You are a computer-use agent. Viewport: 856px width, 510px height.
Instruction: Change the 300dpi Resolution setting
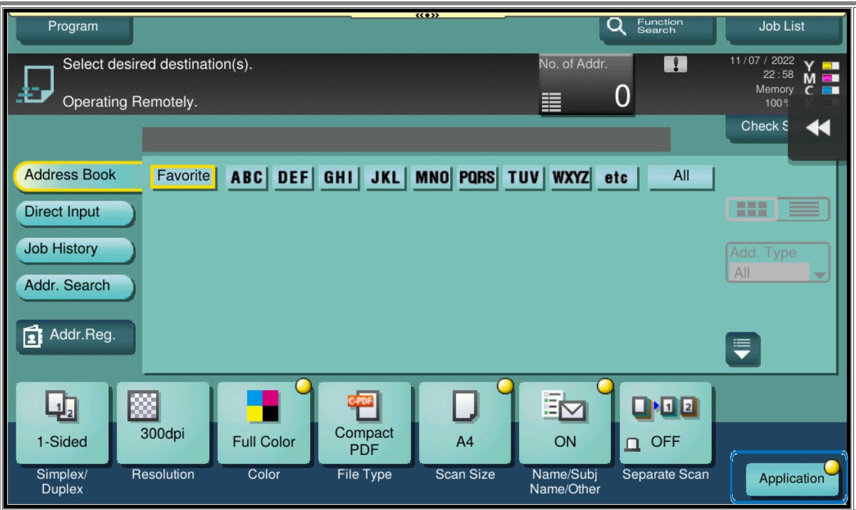pos(163,423)
